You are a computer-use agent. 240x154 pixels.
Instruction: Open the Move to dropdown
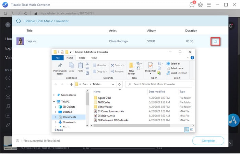click(x=100, y=65)
